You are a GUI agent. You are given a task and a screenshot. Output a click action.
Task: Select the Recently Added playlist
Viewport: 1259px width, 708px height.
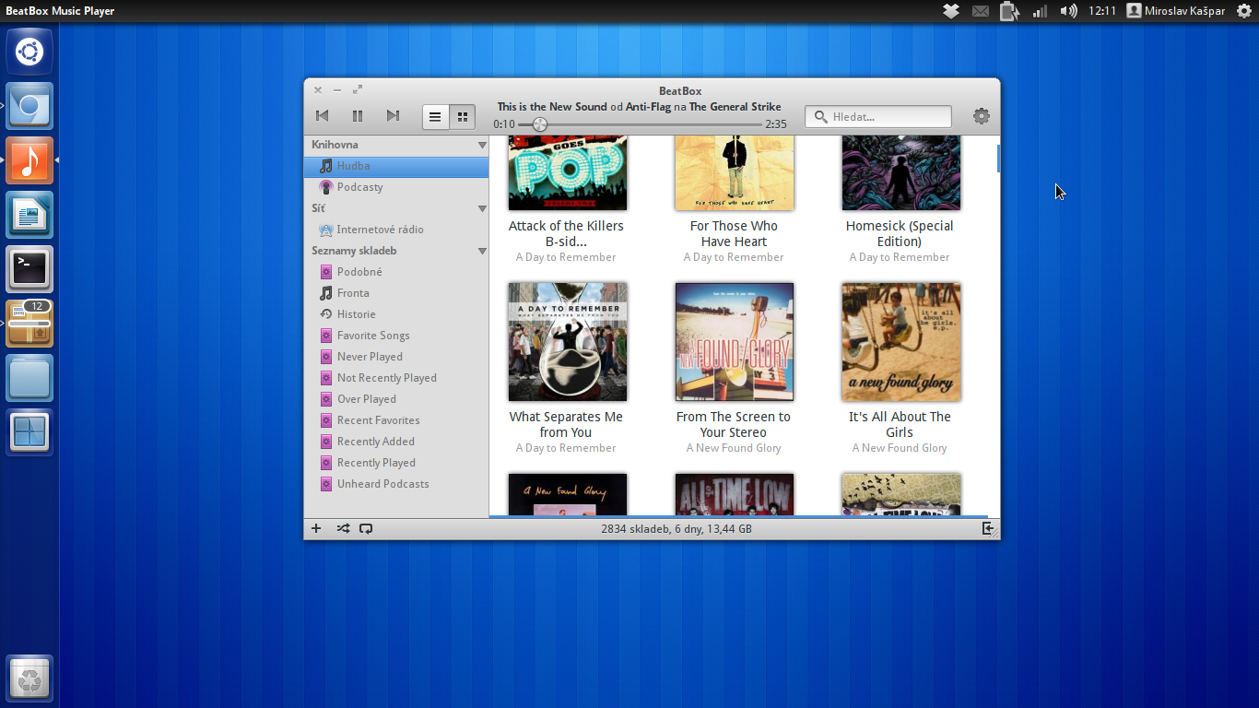coord(396,442)
